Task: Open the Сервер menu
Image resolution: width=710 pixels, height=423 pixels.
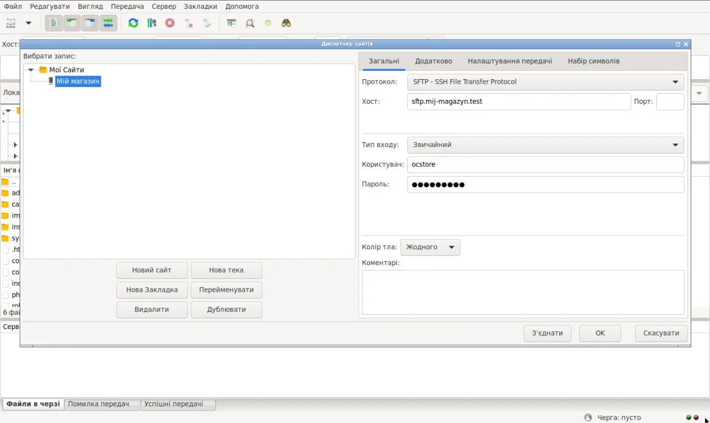Action: click(x=164, y=6)
